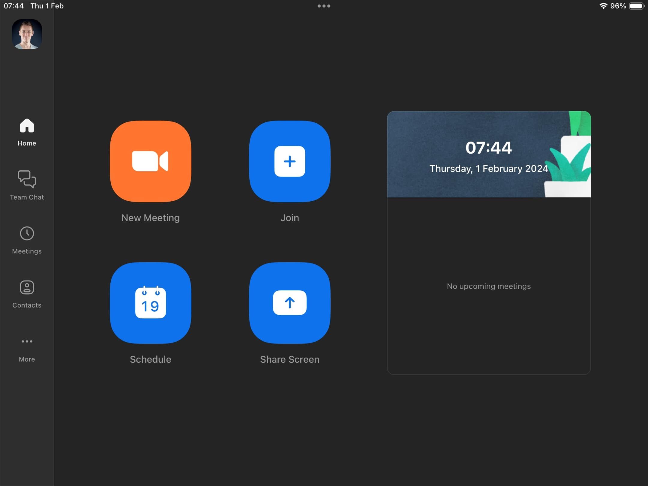
Task: Expand the More three-dots menu
Action: tap(27, 341)
